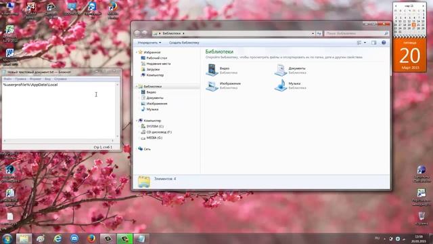Click the Notepad horizontal scrollbar
433x244 pixels.
pyautogui.click(x=59, y=140)
